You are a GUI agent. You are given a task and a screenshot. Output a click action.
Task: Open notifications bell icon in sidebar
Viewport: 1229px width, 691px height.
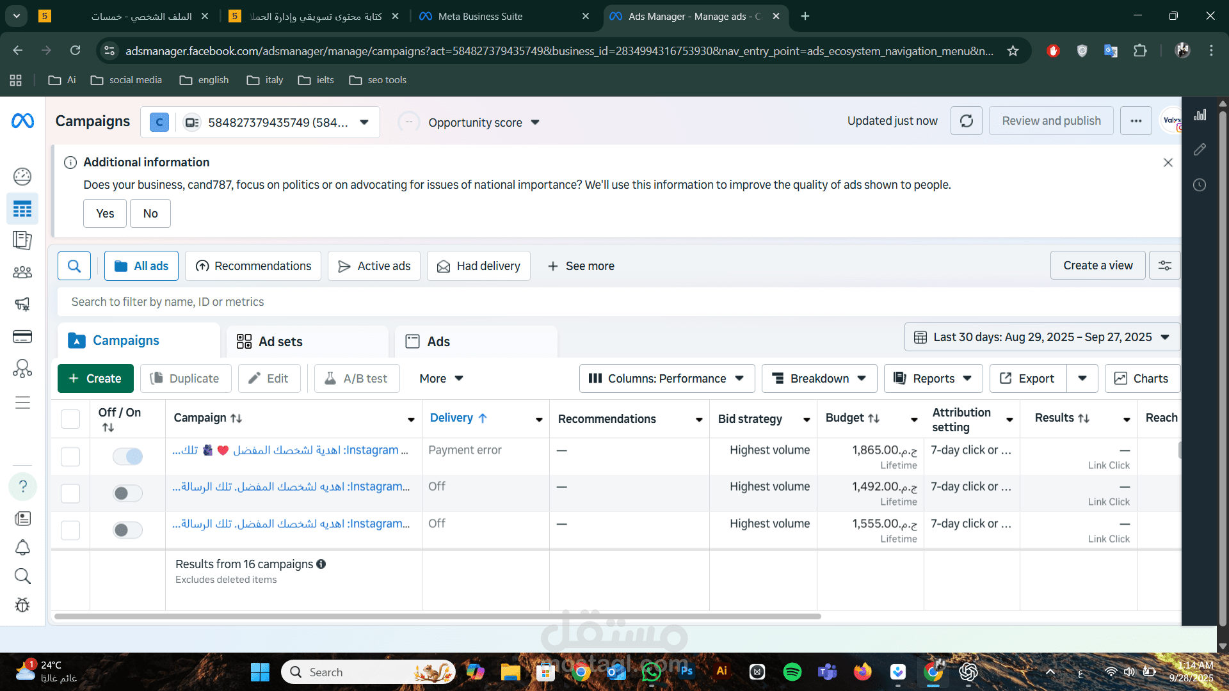coord(22,548)
